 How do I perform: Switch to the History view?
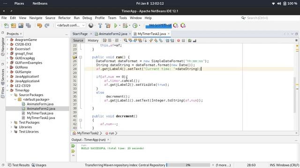(93, 41)
